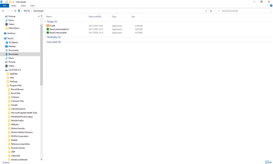Open the AppData folder
The width and height of the screenshot is (273, 164).
pyautogui.click(x=13, y=74)
